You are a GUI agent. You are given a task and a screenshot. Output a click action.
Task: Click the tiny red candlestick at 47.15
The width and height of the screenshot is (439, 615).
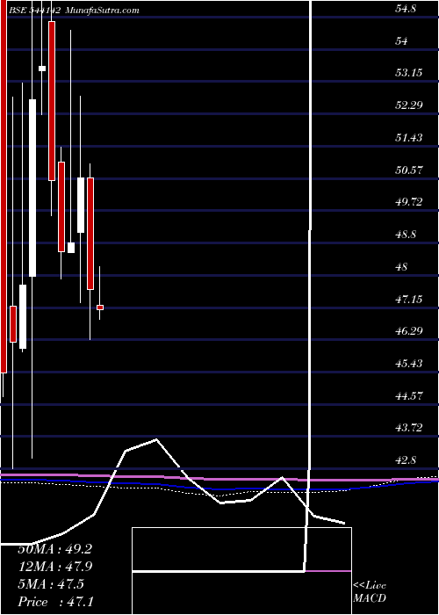click(x=100, y=307)
